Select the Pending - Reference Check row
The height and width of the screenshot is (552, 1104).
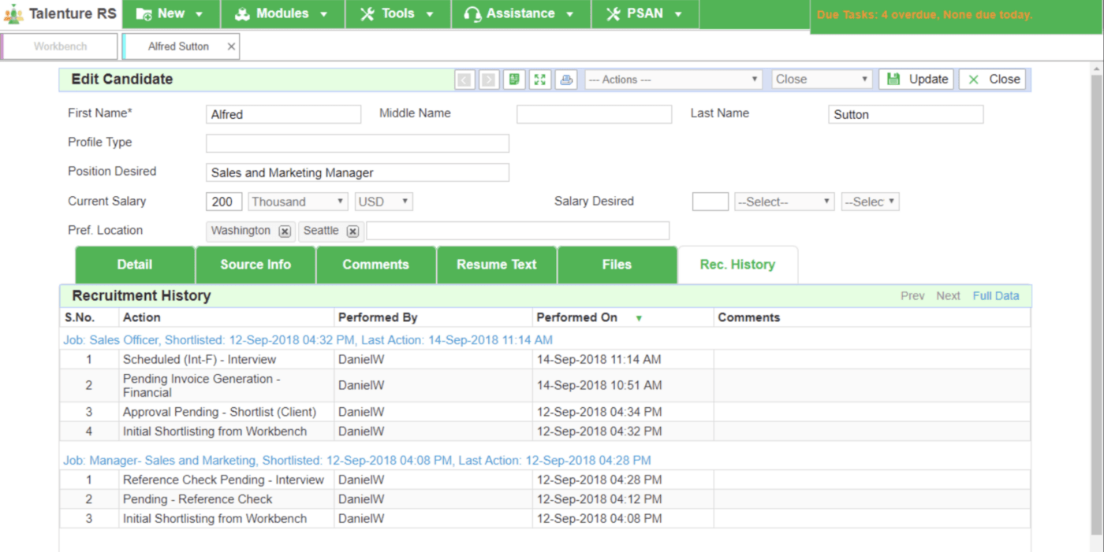545,499
